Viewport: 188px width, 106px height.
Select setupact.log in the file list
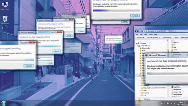point(176,90)
